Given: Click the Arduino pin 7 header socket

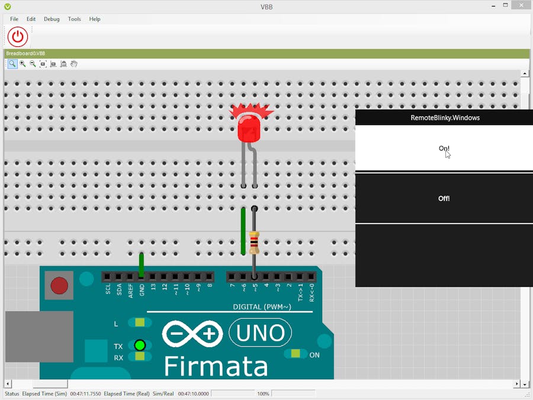Looking at the screenshot, I should coord(232,277).
